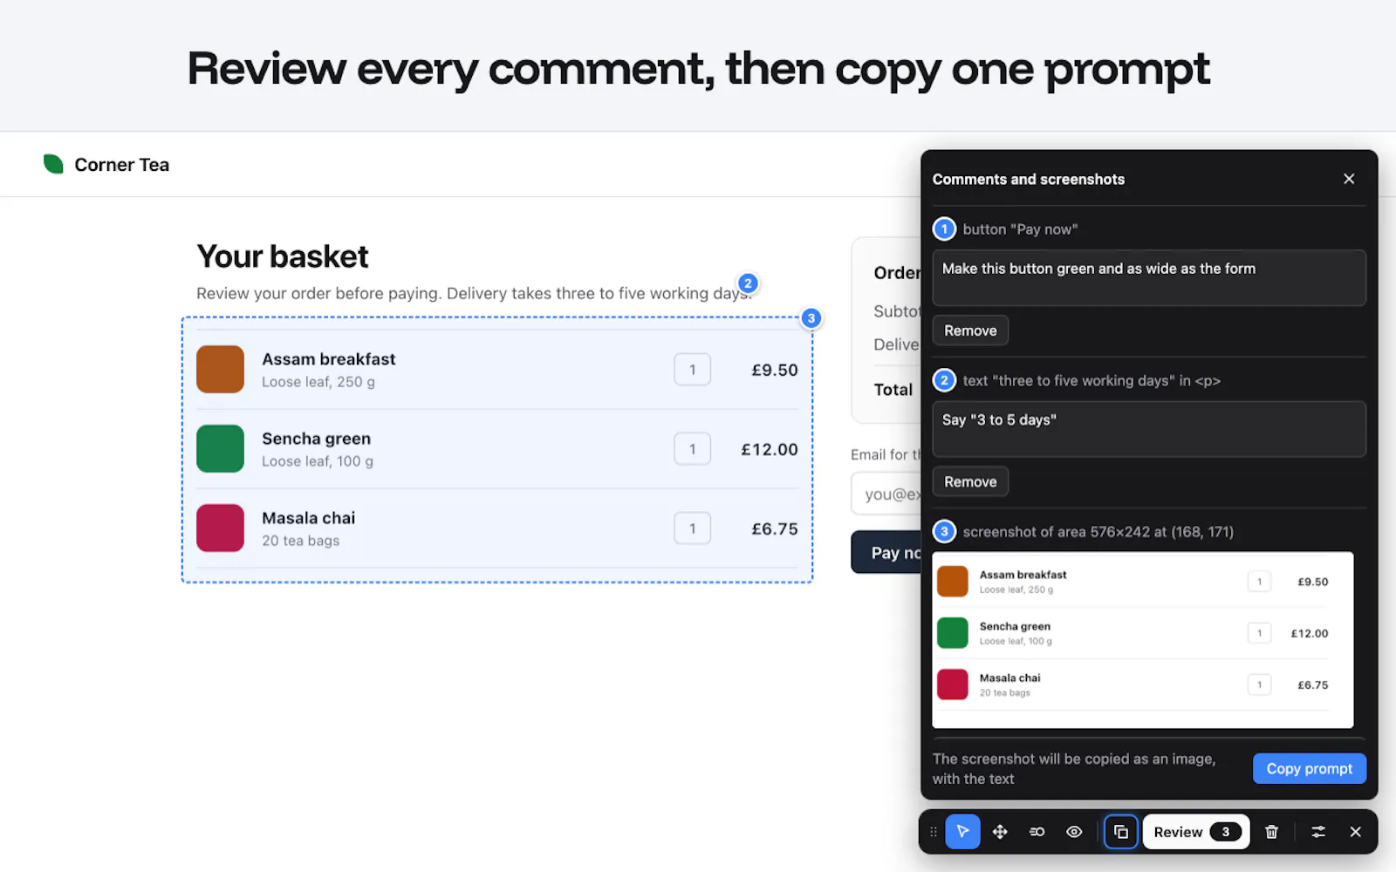Open the Review button showing 3 comments
This screenshot has height=872, width=1396.
(1196, 832)
